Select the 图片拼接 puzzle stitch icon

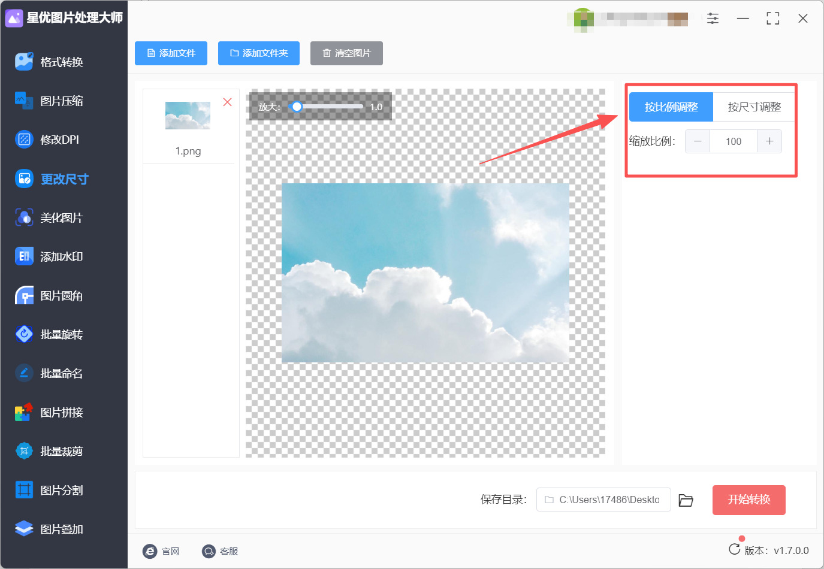pyautogui.click(x=24, y=412)
